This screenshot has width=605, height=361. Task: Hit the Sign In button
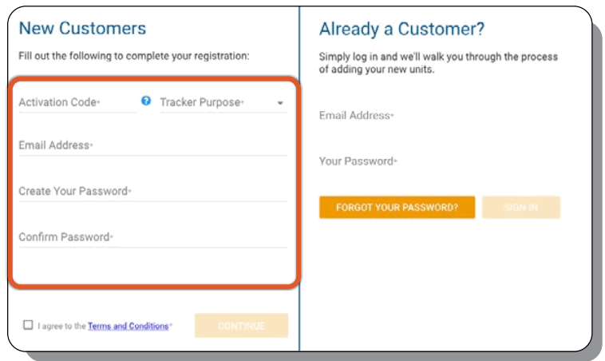pos(520,208)
